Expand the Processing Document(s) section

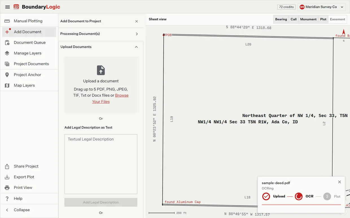(101, 34)
